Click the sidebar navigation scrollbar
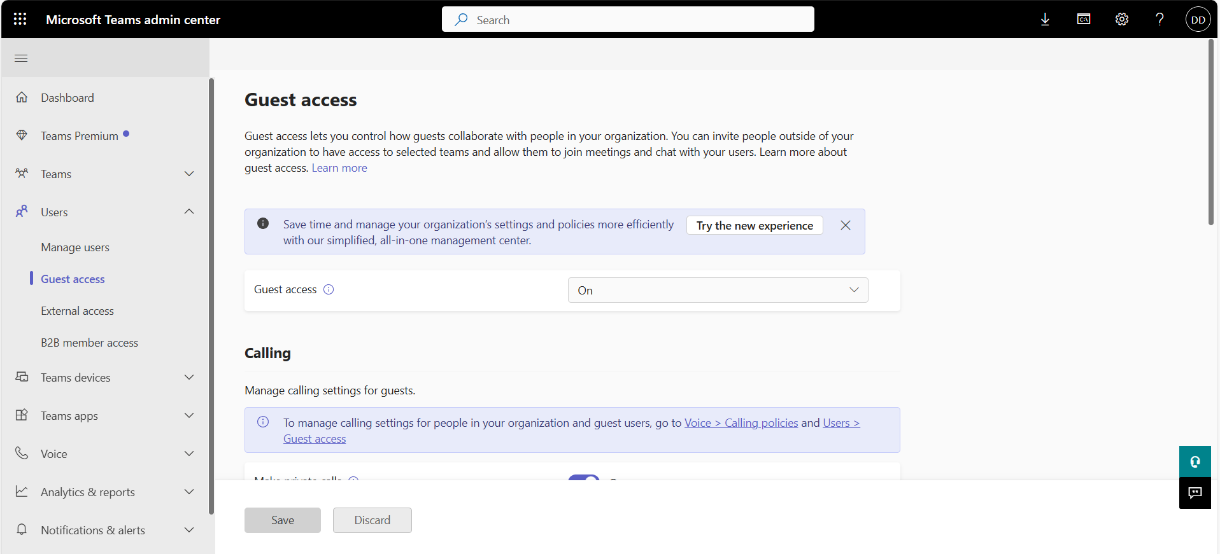 pos(211,296)
